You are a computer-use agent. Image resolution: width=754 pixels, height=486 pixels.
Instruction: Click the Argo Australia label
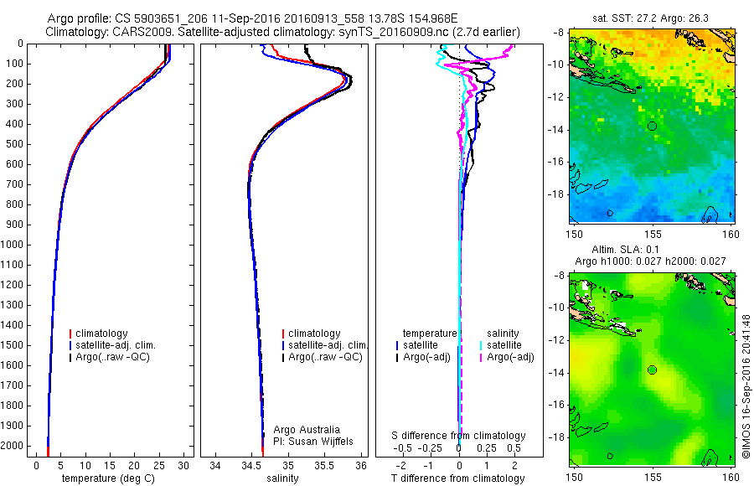point(307,429)
